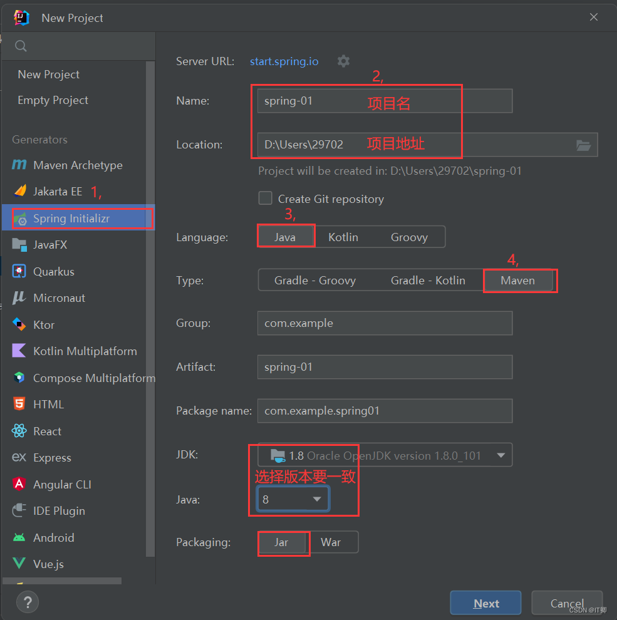Image resolution: width=617 pixels, height=620 pixels.
Task: Click the Spring Initializr generator icon
Action: pos(20,219)
